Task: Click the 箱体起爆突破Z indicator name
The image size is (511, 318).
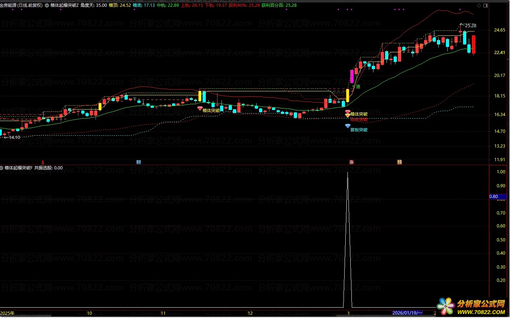Action: 64,5
